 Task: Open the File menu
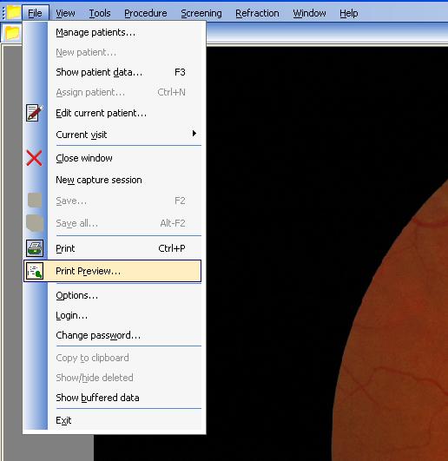click(x=35, y=13)
